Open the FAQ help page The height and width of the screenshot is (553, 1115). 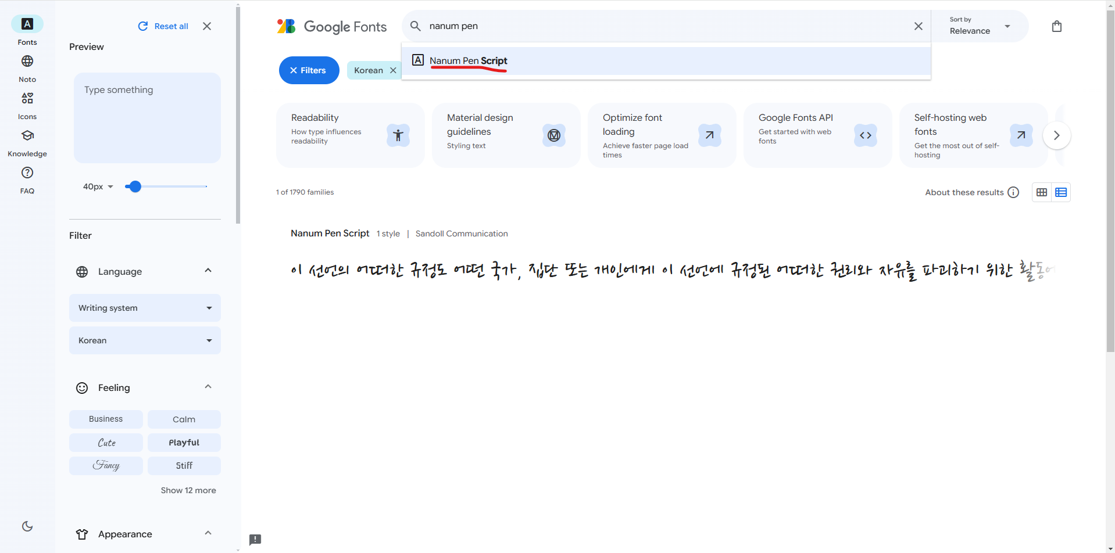click(27, 179)
